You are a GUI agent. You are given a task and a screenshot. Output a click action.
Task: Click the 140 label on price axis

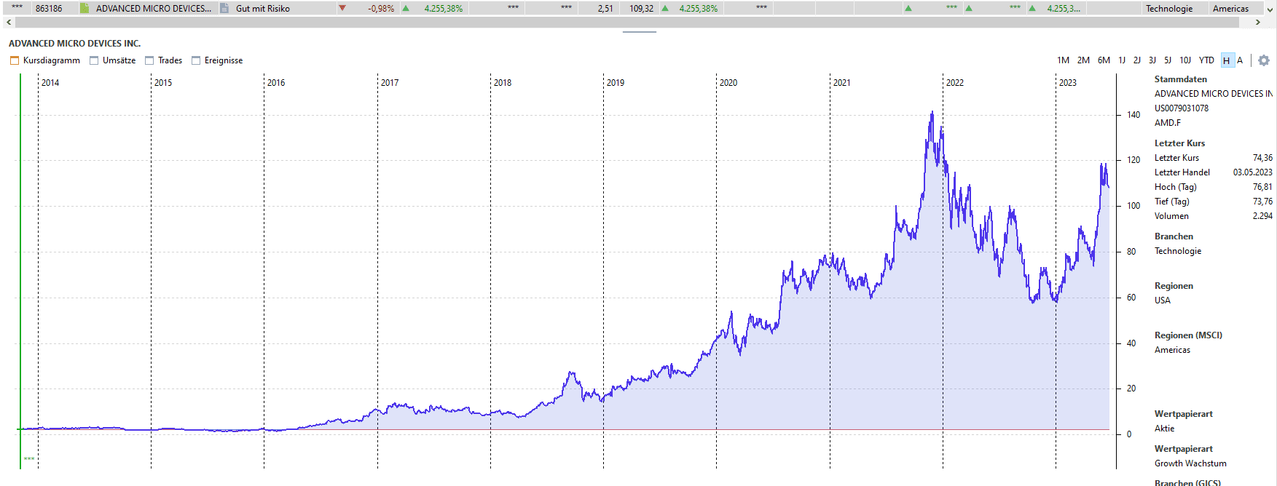(1133, 115)
